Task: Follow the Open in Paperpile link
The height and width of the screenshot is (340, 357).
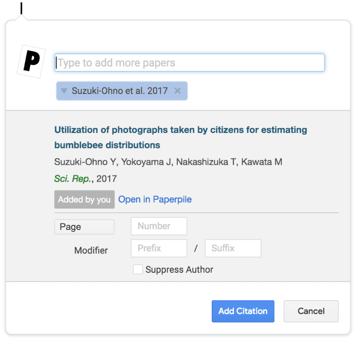Action: coord(155,199)
